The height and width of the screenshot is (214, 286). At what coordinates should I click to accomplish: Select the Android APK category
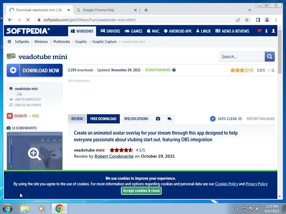coord(178,31)
